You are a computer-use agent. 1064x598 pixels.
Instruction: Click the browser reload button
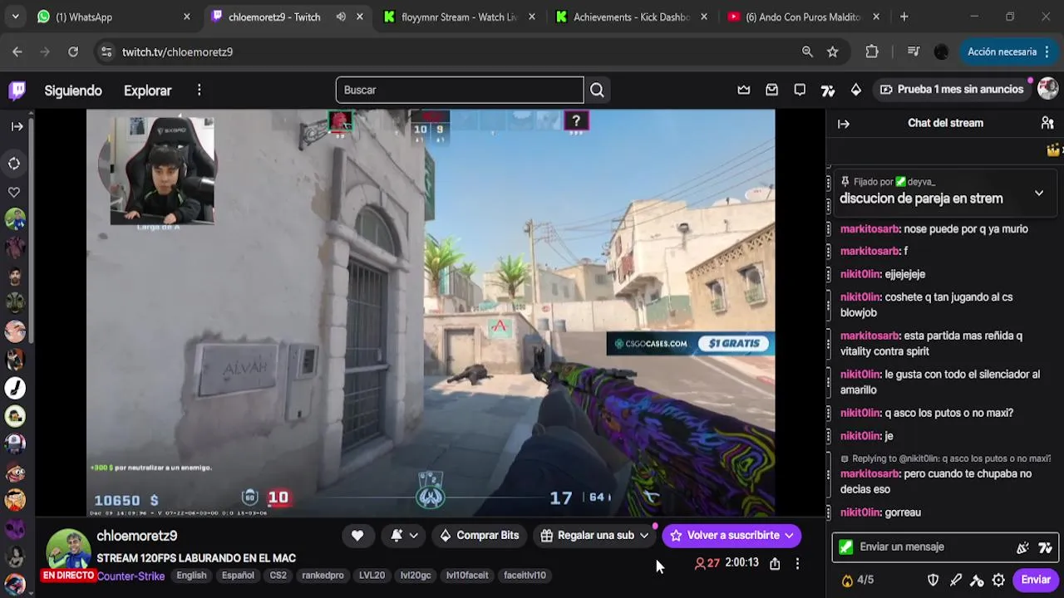pos(73,51)
